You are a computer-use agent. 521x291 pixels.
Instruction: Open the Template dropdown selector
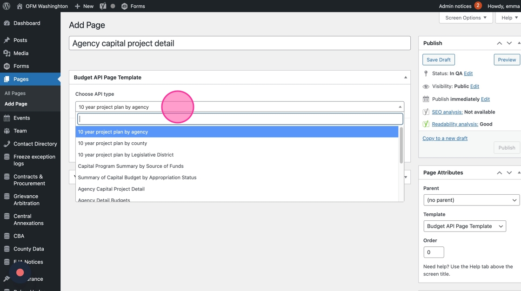tap(465, 226)
